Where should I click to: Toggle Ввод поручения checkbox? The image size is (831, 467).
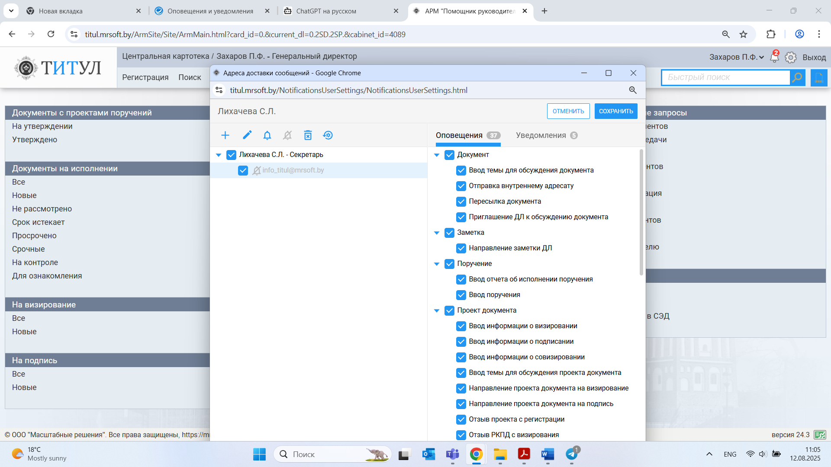461,295
